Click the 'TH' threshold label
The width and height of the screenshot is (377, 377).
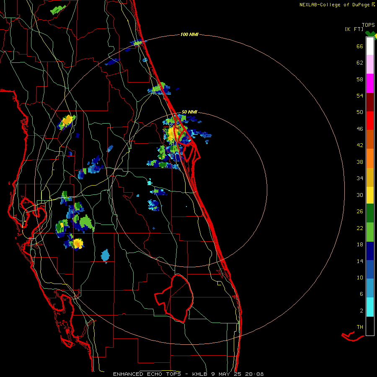coord(360,327)
